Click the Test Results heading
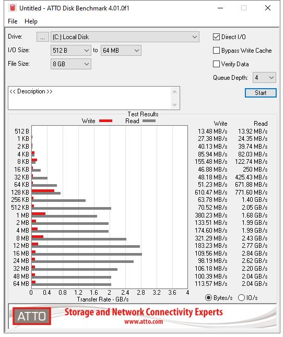This screenshot has width=284, height=337. [x=143, y=114]
